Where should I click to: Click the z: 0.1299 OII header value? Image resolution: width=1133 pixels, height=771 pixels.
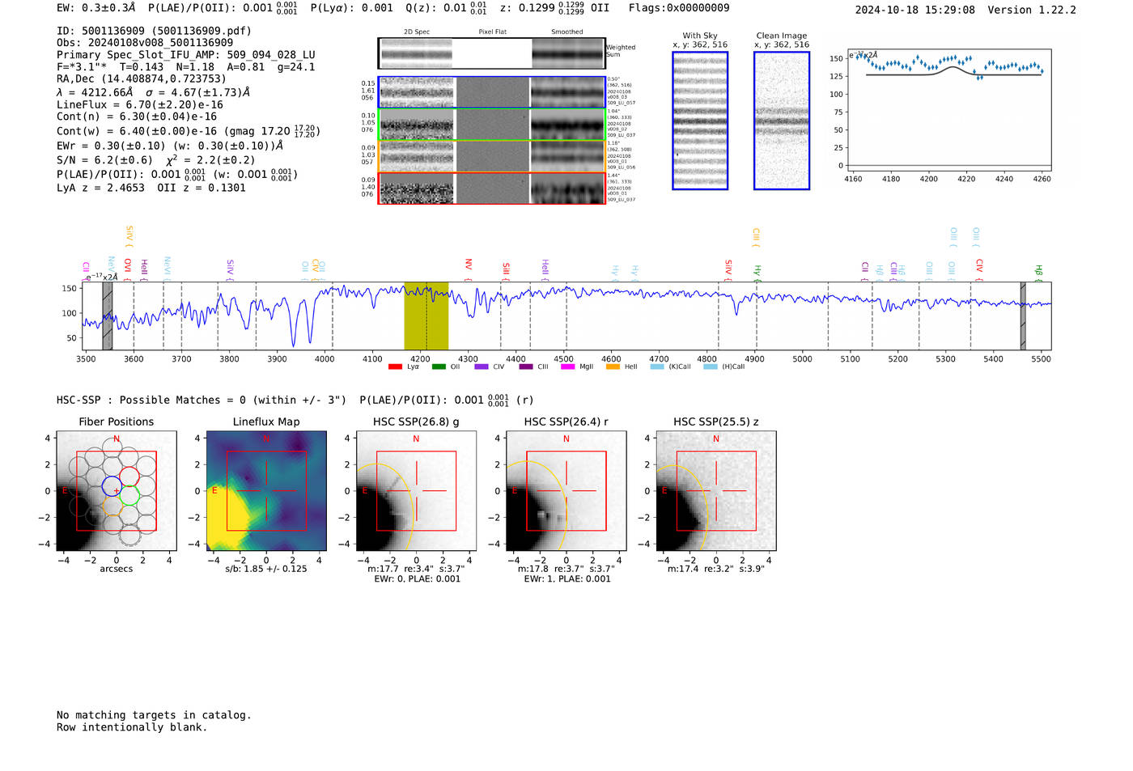554,8
